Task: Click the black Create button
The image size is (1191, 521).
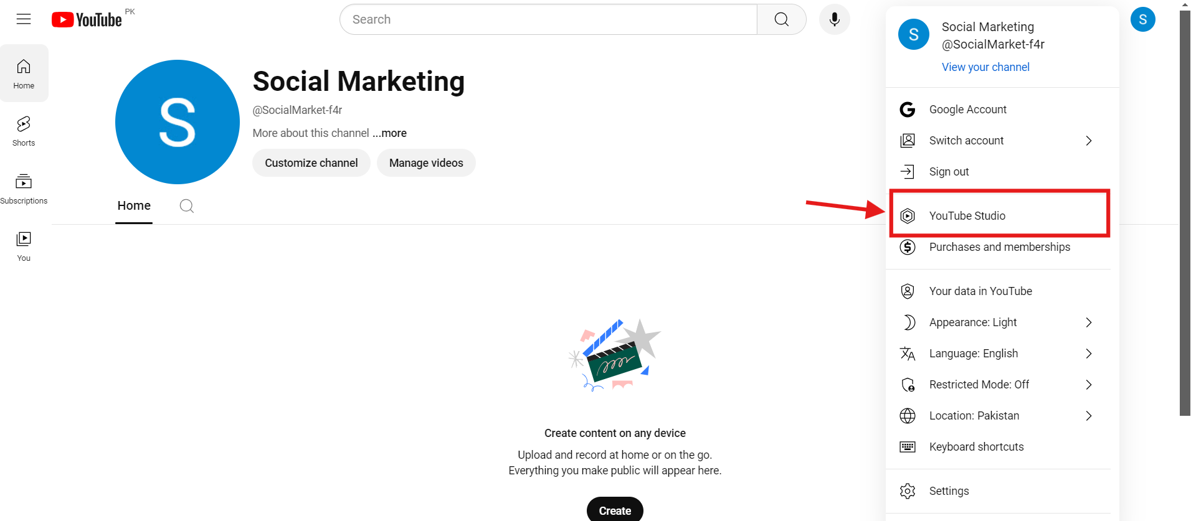Action: [615, 510]
